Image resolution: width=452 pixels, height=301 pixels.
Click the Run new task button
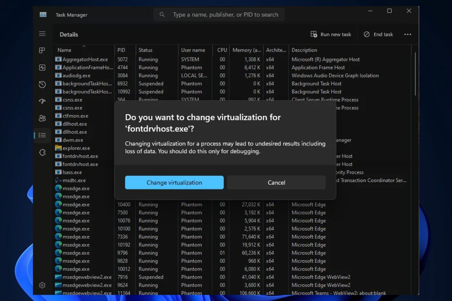coord(331,34)
